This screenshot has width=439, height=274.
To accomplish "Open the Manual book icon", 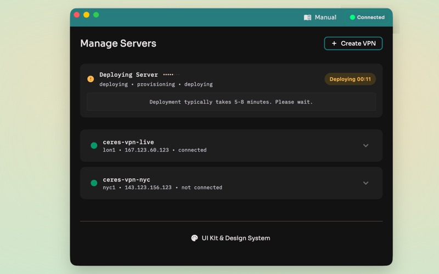I will (x=307, y=18).
